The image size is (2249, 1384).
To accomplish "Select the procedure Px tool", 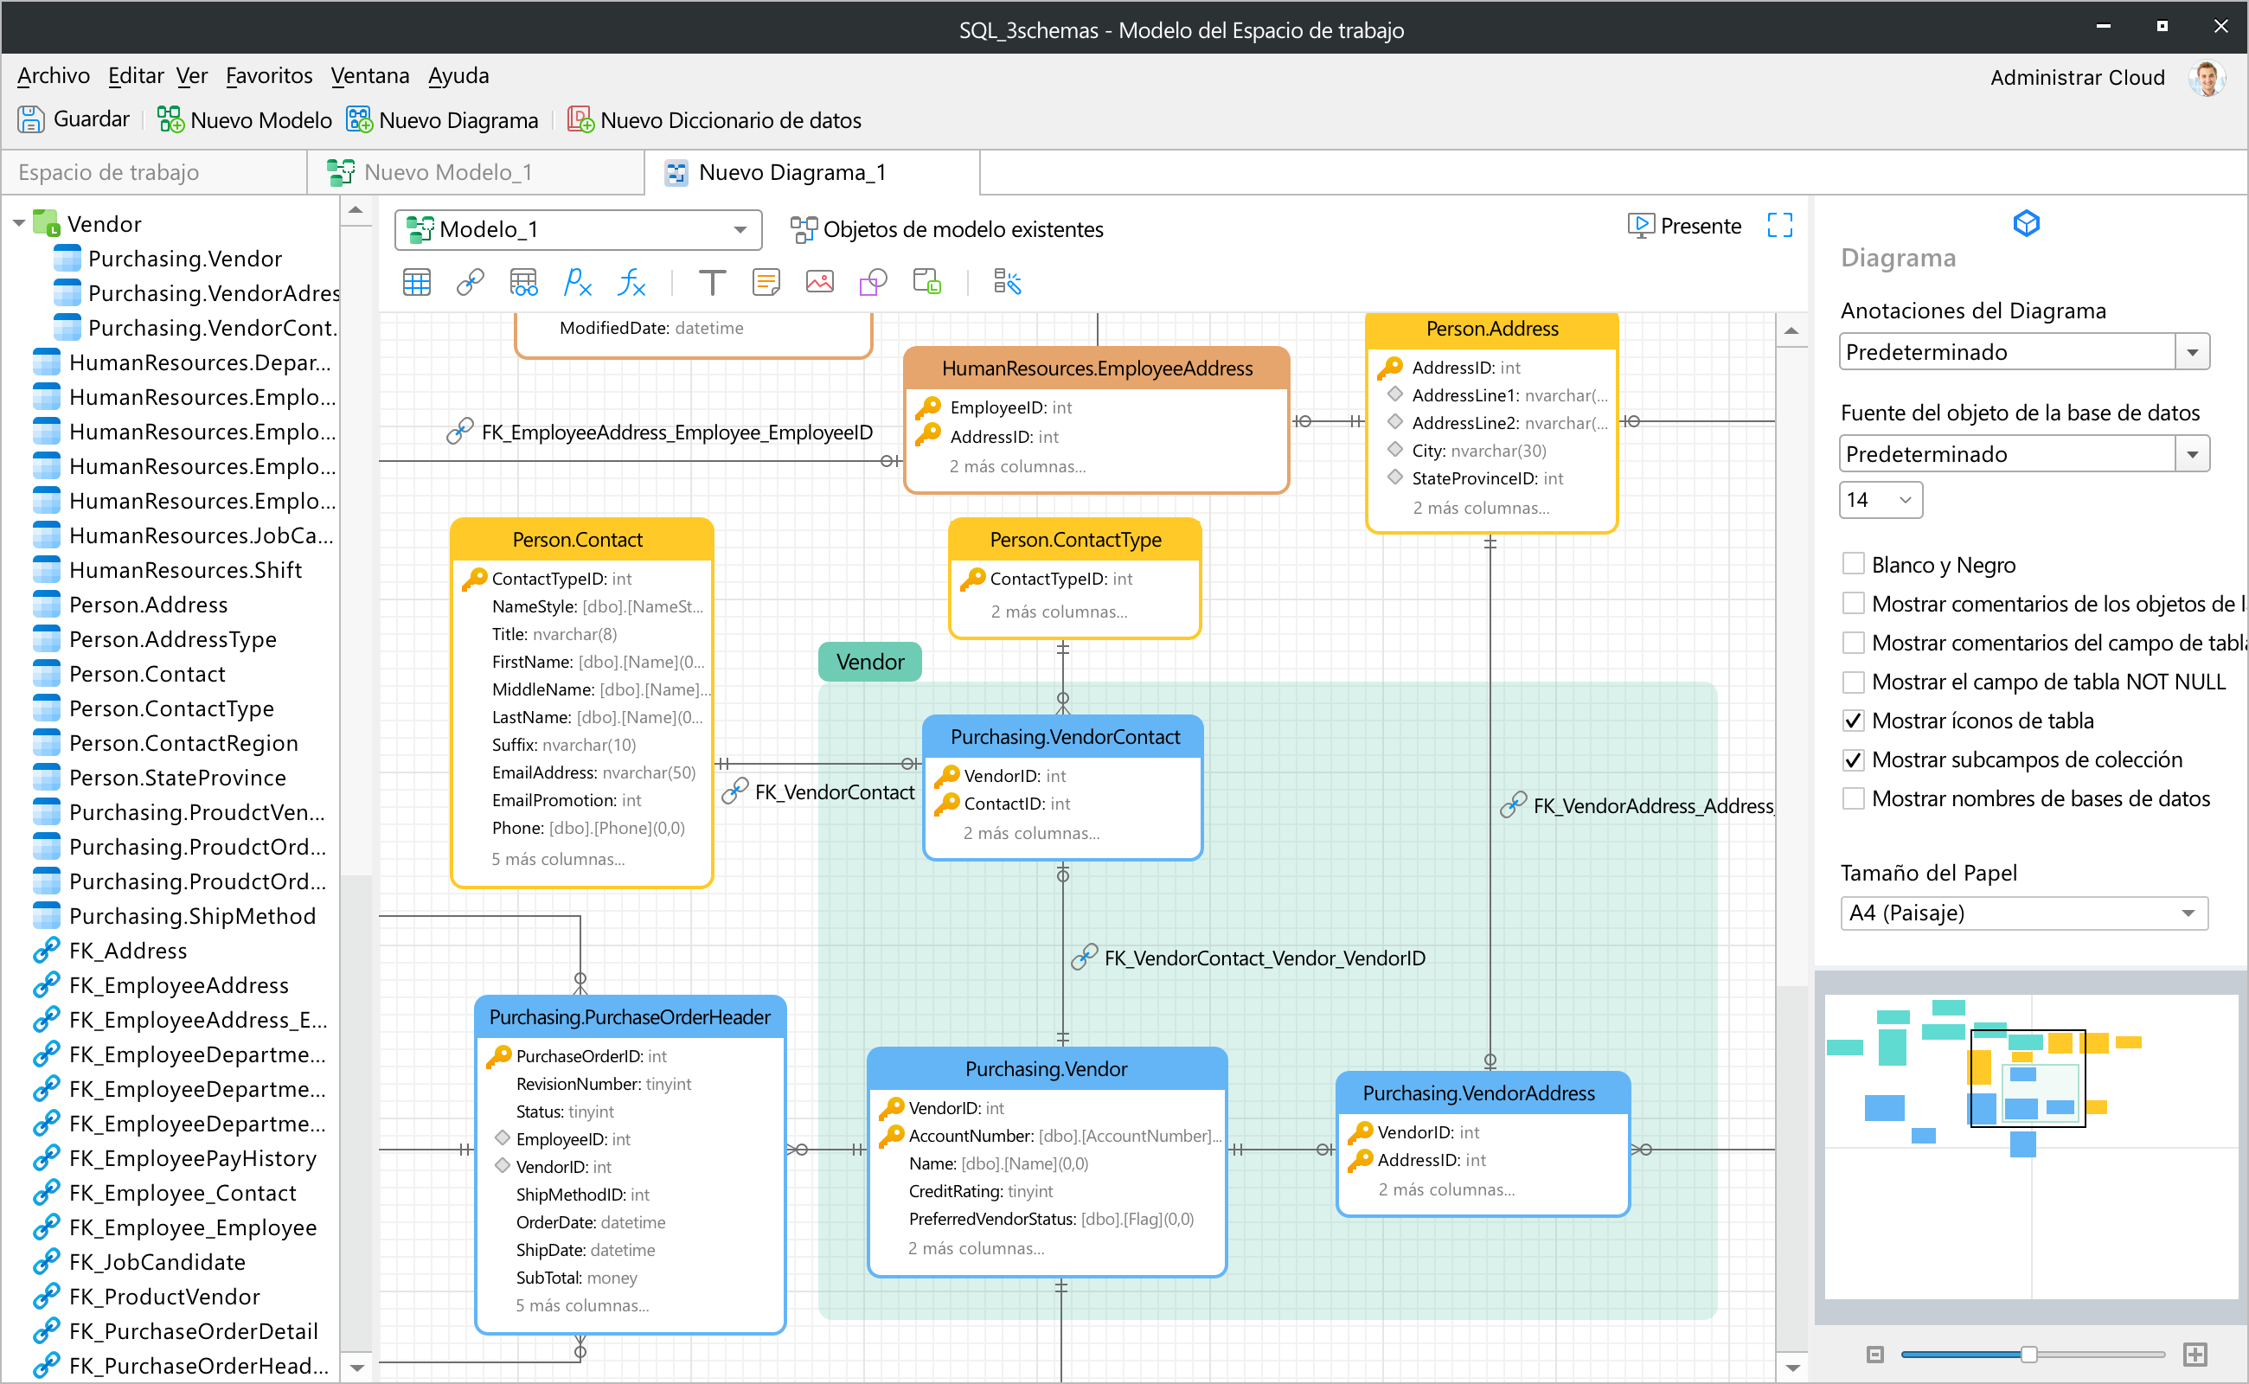I will pyautogui.click(x=577, y=282).
